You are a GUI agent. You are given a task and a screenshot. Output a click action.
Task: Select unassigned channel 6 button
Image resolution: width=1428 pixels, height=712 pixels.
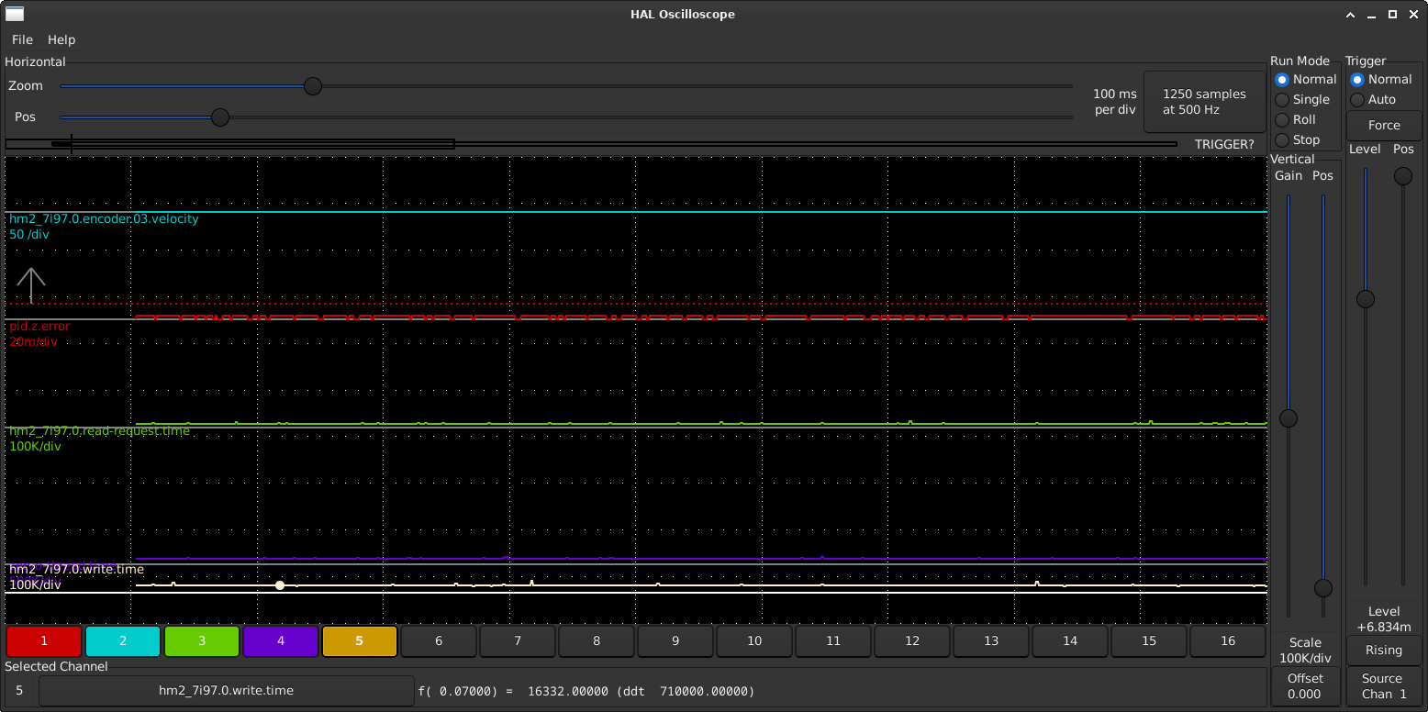(x=439, y=641)
